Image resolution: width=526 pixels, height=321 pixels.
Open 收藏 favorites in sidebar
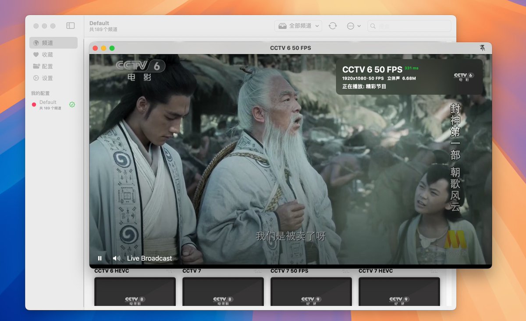(x=53, y=55)
